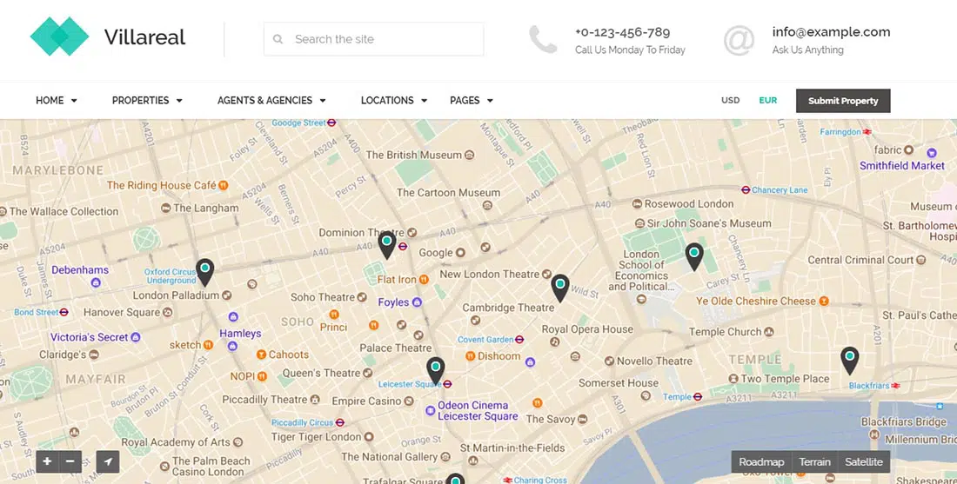Open the Home menu item
The image size is (957, 484).
(56, 101)
